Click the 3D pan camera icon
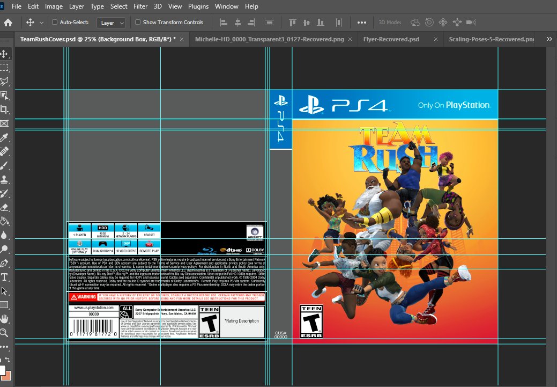This screenshot has width=557, height=387. tap(443, 23)
